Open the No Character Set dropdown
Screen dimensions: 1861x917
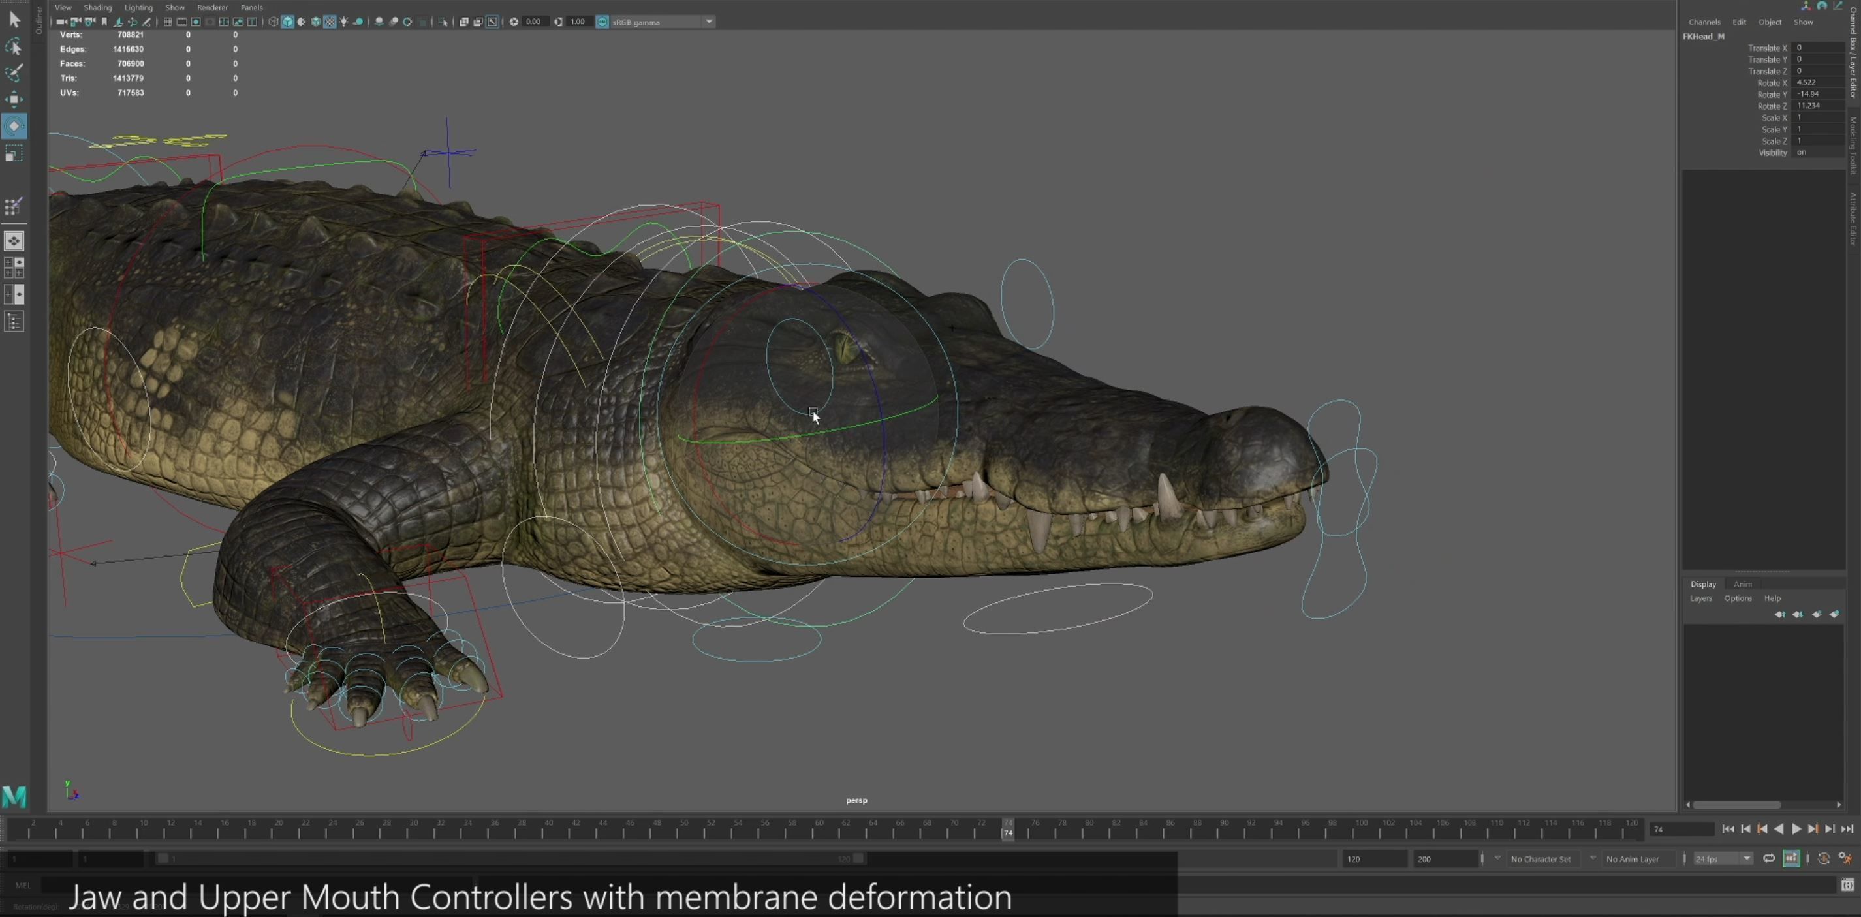[1545, 859]
